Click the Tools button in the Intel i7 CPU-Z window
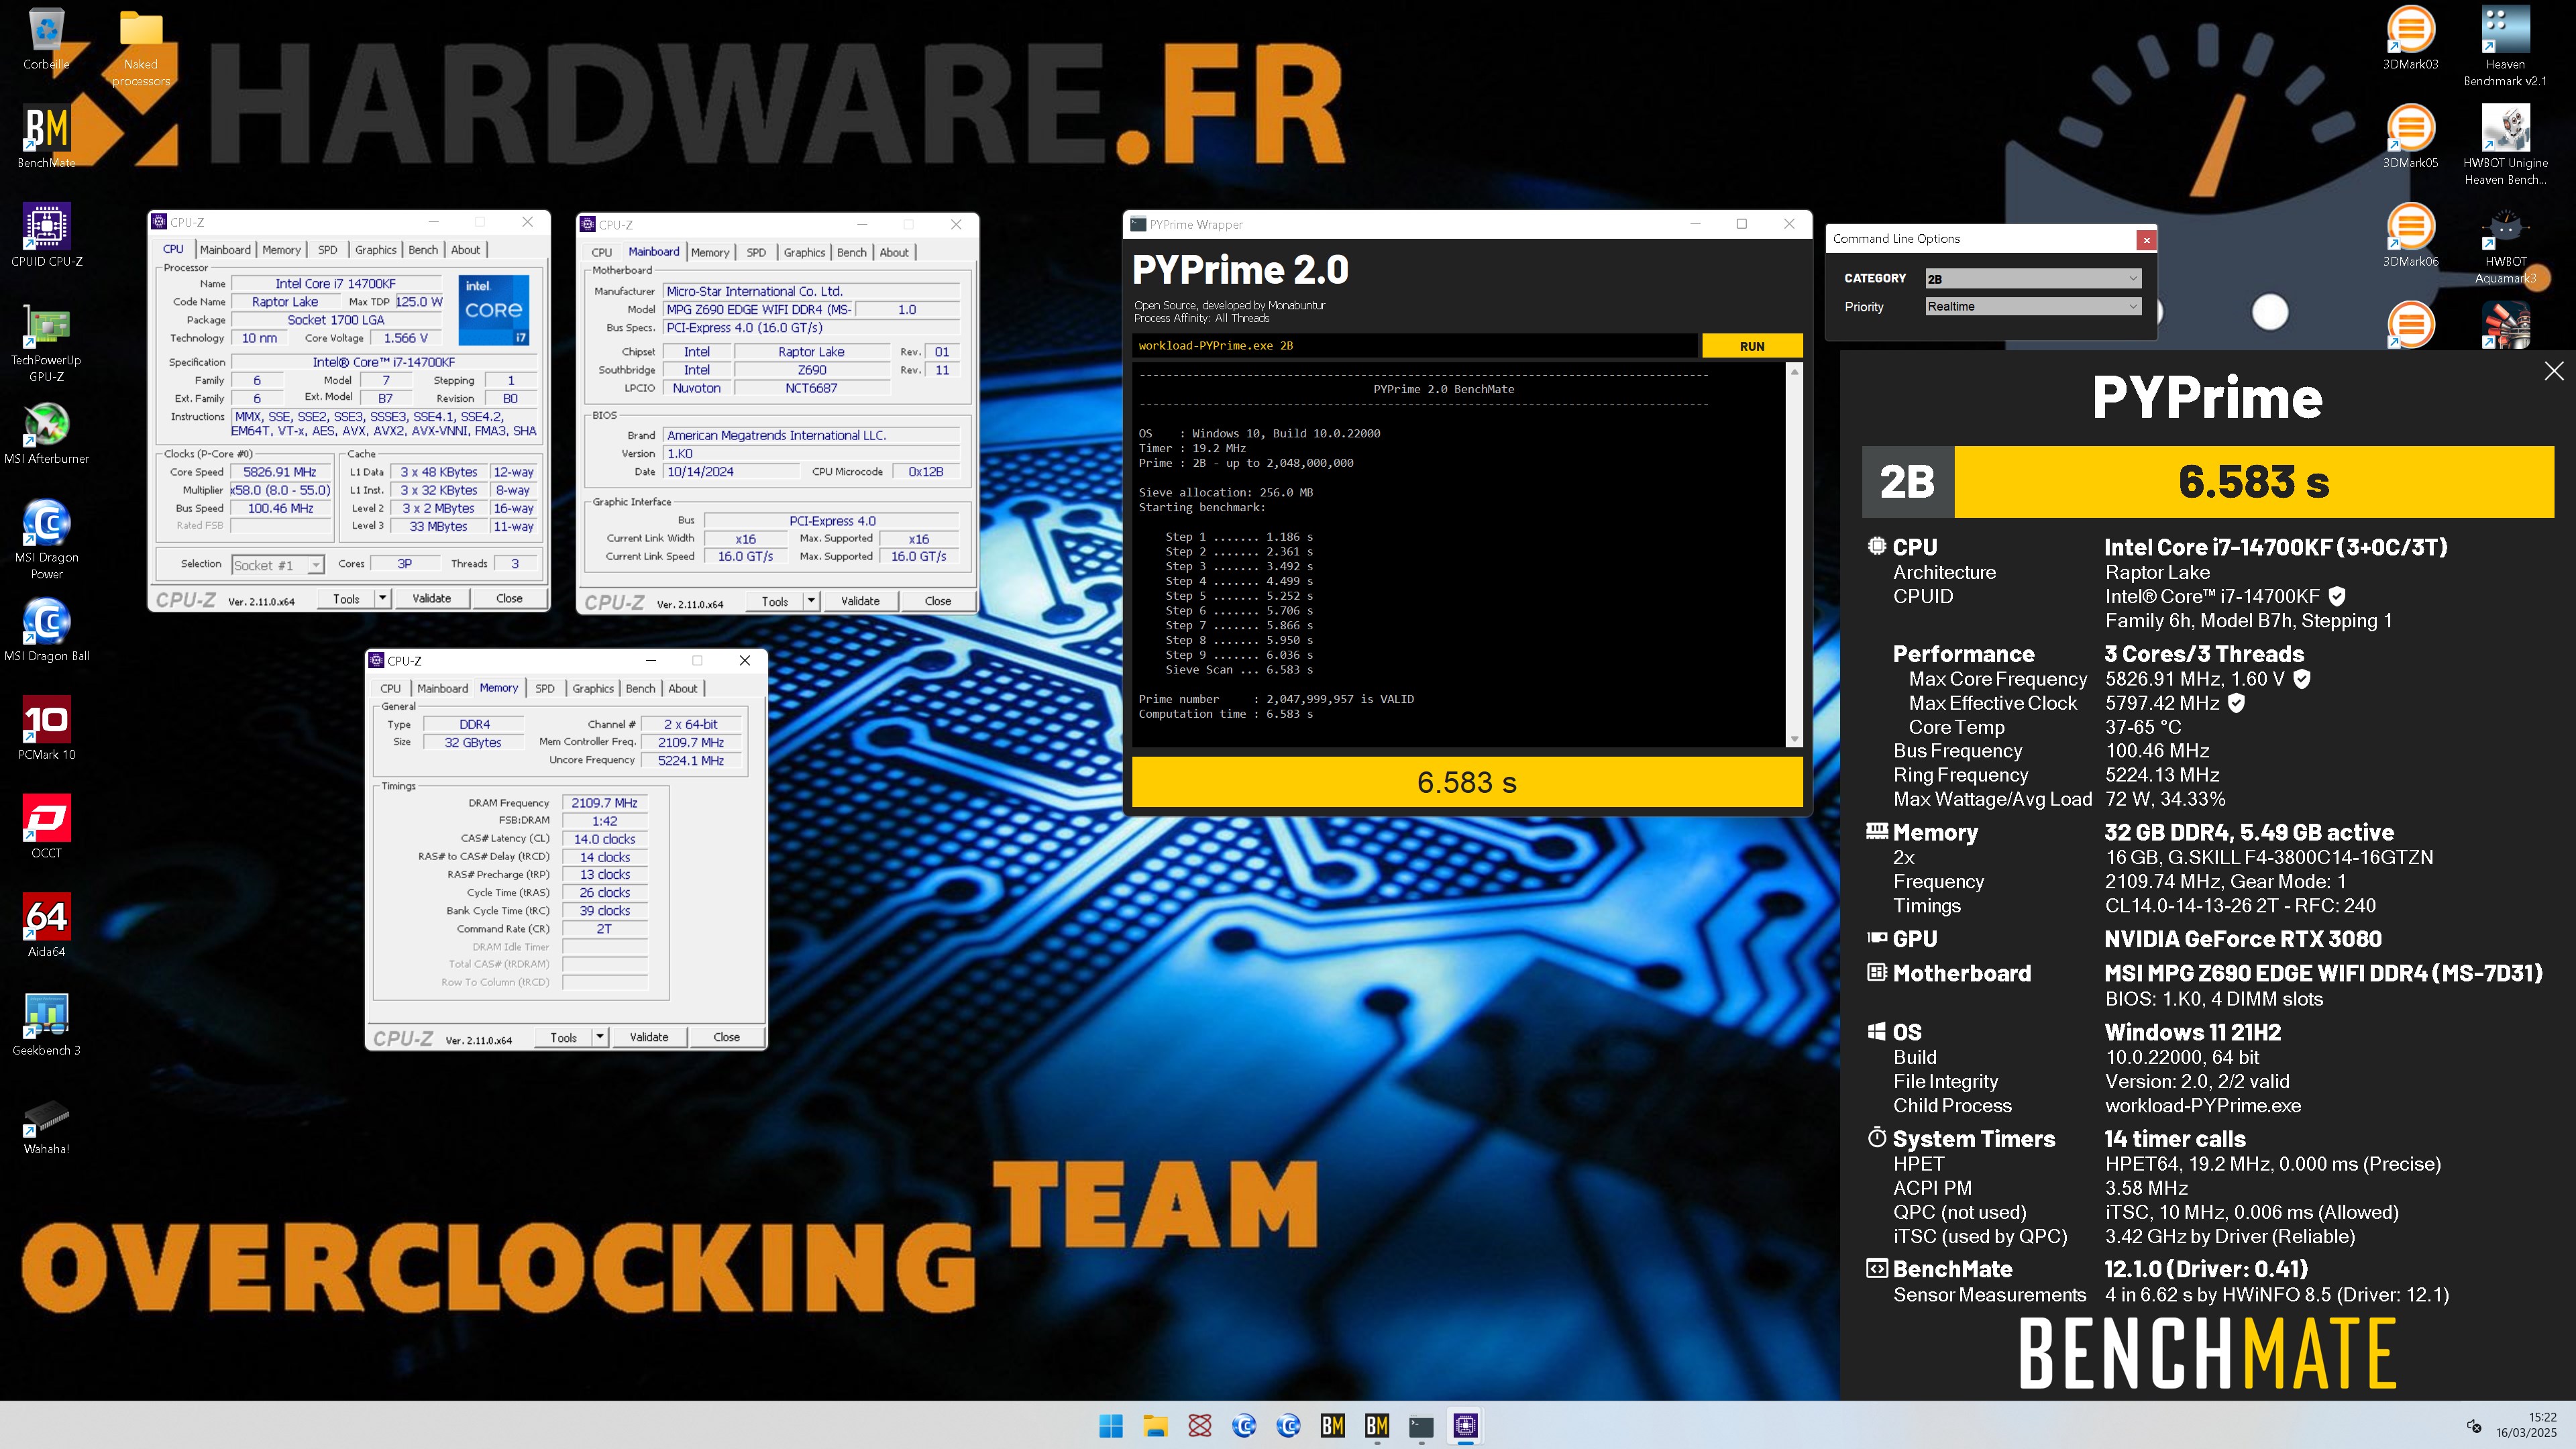The width and height of the screenshot is (2576, 1449). click(346, 598)
